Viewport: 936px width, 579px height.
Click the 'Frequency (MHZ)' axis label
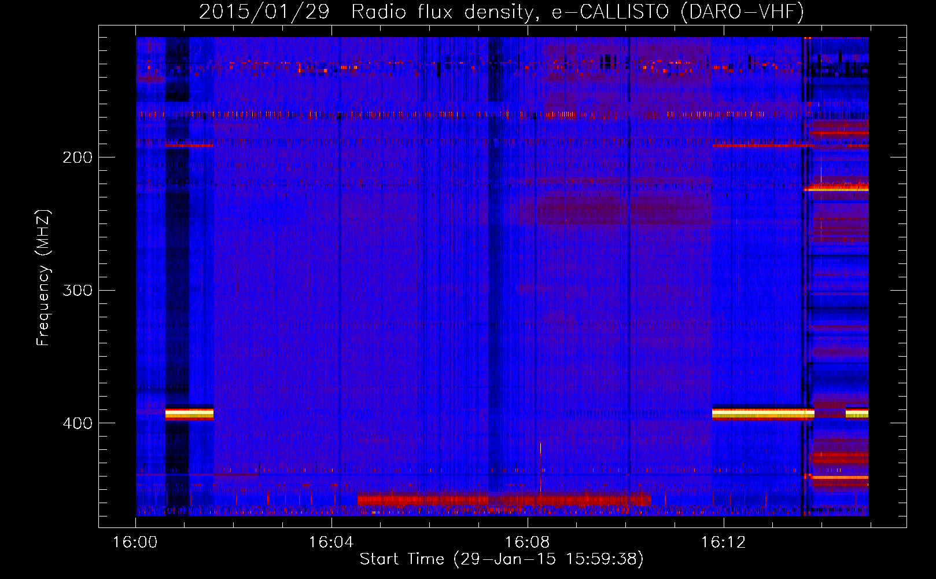point(43,278)
